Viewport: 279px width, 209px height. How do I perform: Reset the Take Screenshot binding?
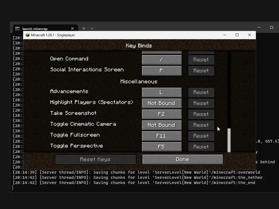point(201,114)
